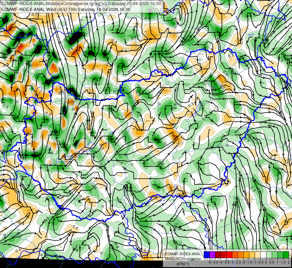Screen dimensions: 292x268
Task: Click the blue swatch in the legend
Action: coord(207,255)
